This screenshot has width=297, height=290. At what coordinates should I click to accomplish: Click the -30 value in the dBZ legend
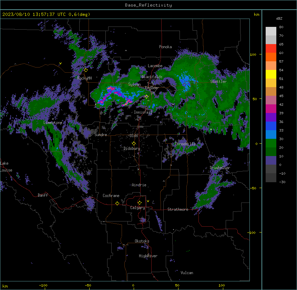coord(282,182)
